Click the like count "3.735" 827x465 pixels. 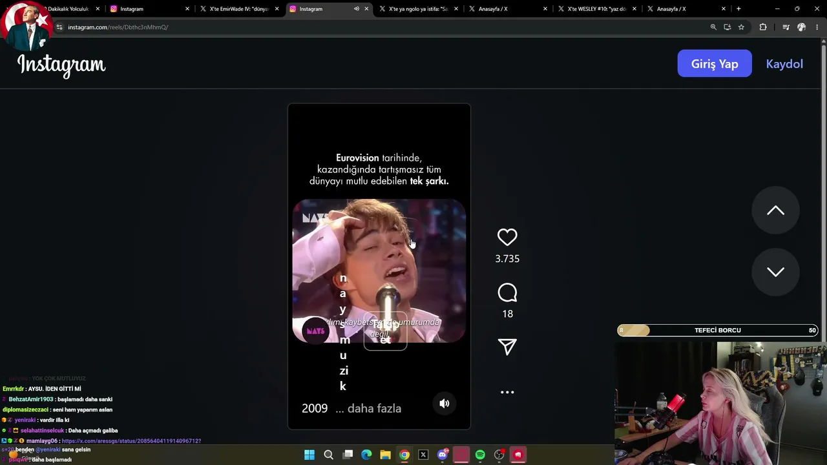(507, 259)
